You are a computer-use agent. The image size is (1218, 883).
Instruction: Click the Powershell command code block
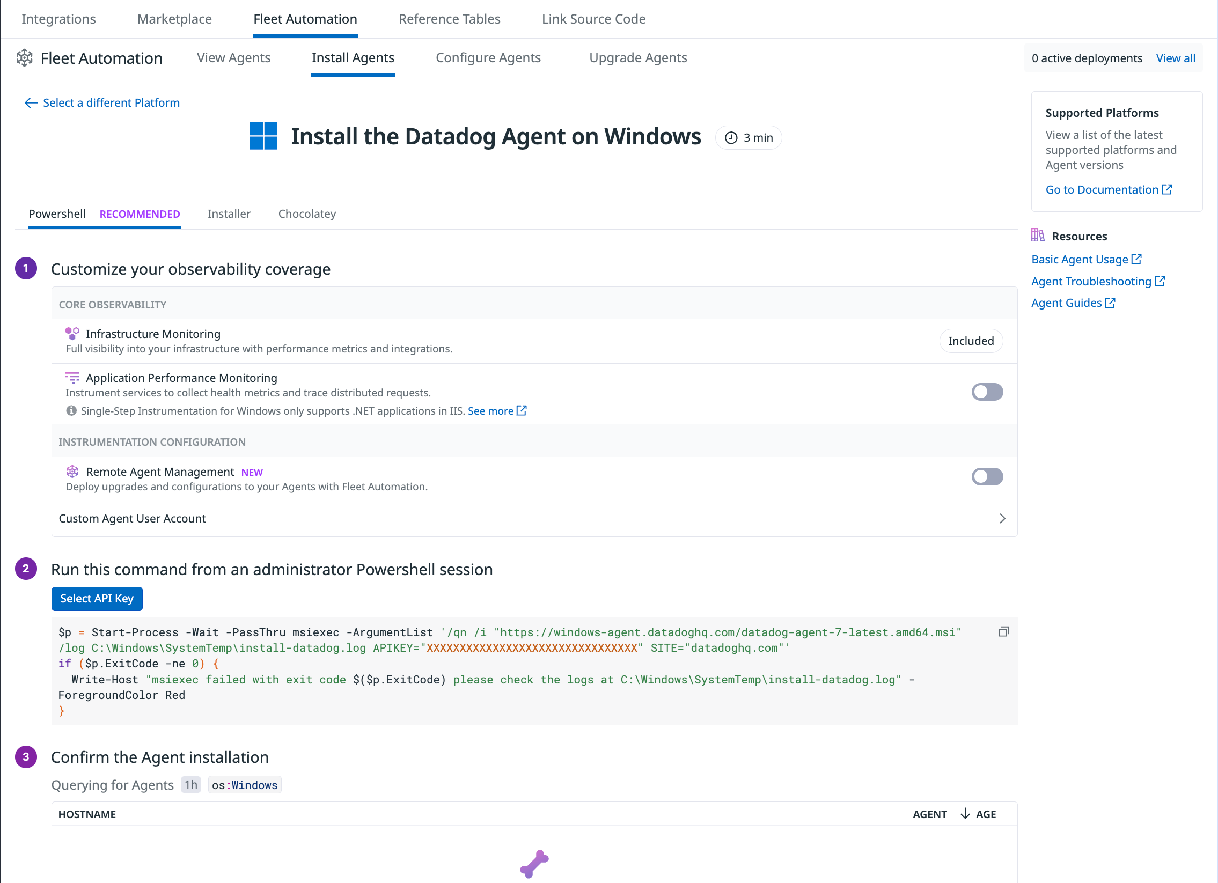534,671
